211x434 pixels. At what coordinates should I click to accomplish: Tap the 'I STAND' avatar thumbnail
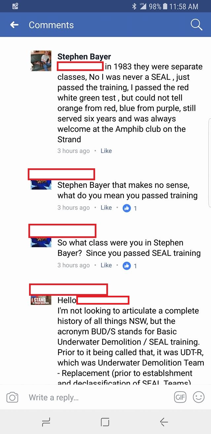coord(41,300)
